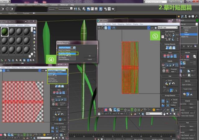The width and height of the screenshot is (199, 140).
Task: Click highlighted Pins icon in Peel rollout
Action: [171, 90]
